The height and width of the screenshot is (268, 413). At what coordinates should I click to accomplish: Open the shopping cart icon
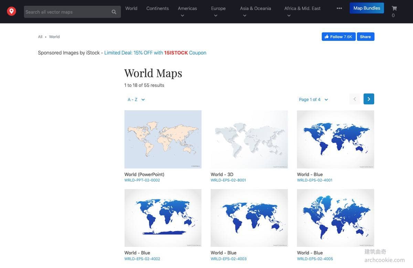tap(394, 9)
